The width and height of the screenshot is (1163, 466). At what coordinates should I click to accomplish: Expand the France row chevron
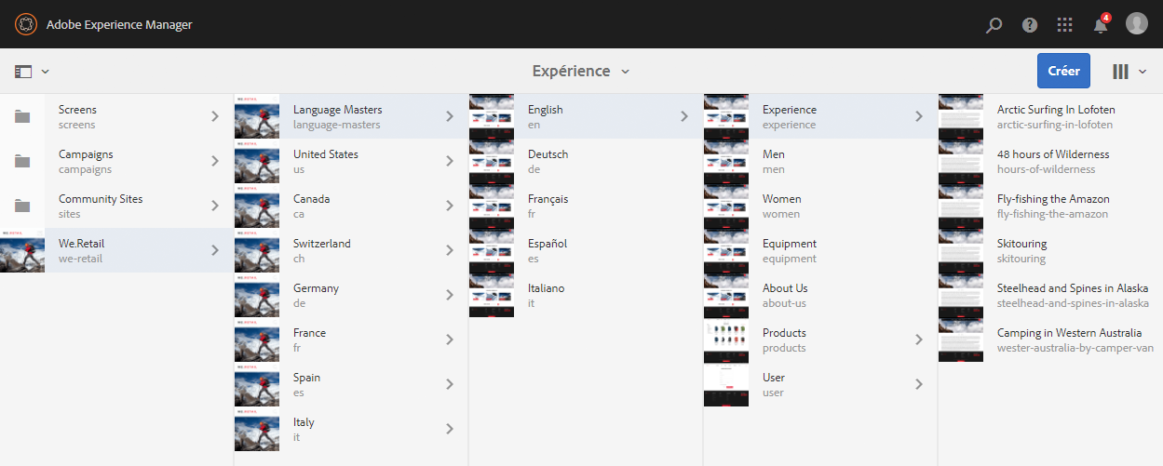tap(449, 340)
